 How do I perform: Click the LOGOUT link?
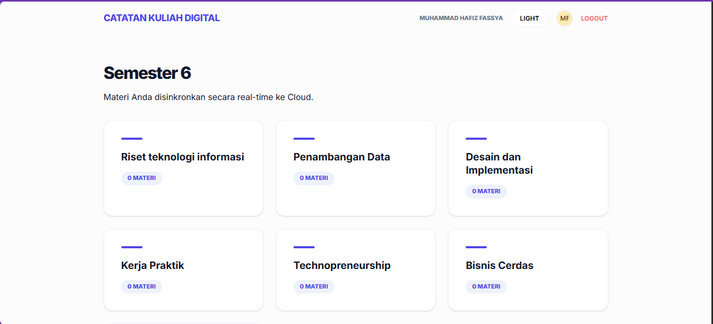[x=594, y=18]
